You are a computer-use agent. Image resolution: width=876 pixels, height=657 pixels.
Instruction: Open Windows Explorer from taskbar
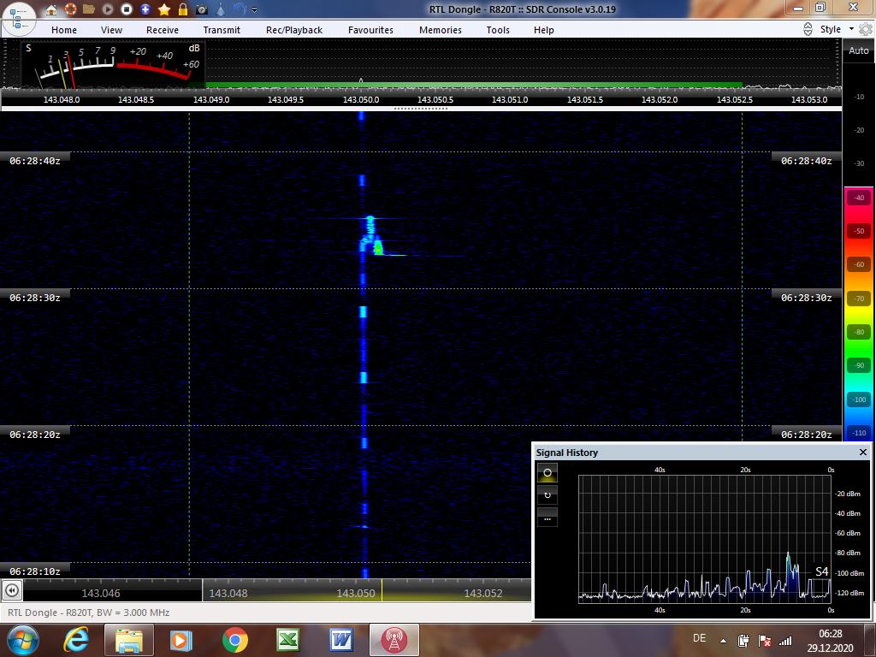pos(128,640)
